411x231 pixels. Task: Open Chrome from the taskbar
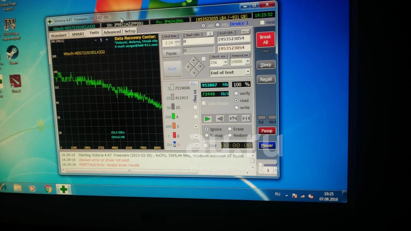tap(48, 189)
